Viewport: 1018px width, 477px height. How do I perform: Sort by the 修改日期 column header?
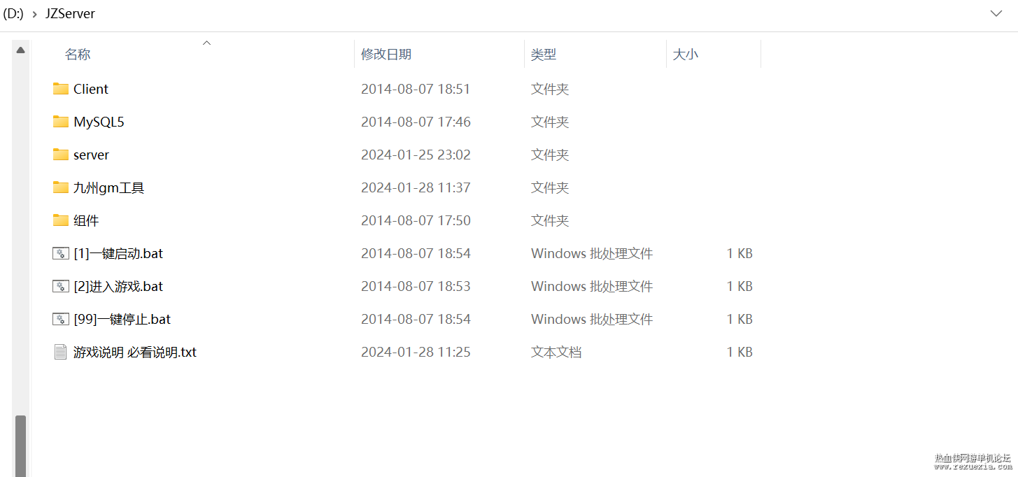386,55
